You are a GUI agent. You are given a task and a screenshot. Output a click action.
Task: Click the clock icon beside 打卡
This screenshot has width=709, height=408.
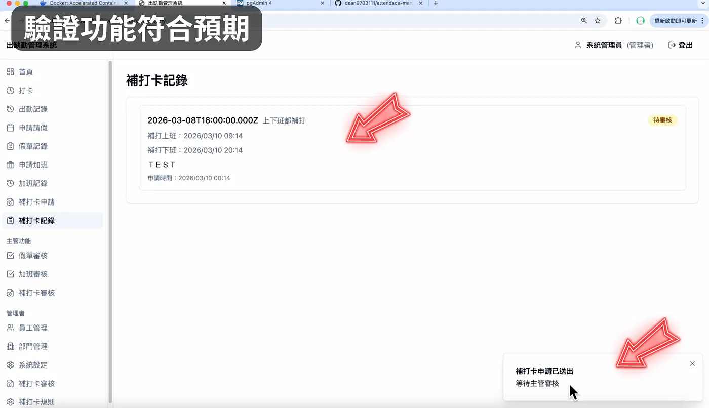coord(10,91)
